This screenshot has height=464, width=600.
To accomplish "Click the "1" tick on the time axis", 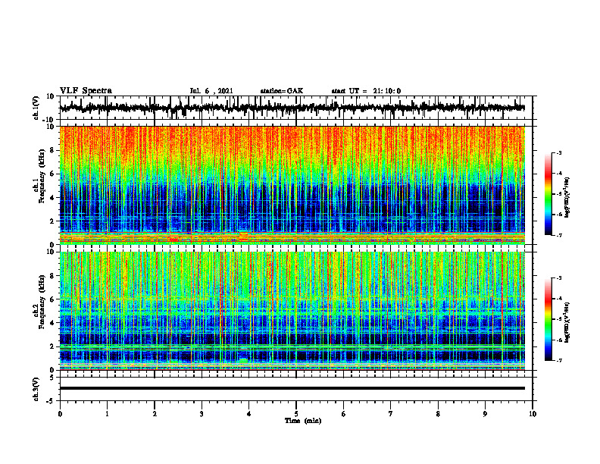I will (108, 414).
